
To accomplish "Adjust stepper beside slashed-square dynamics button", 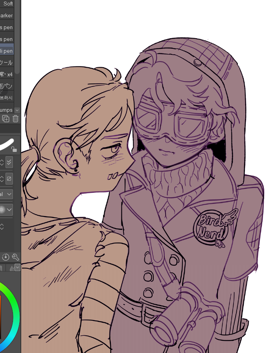I will [x=2, y=179].
